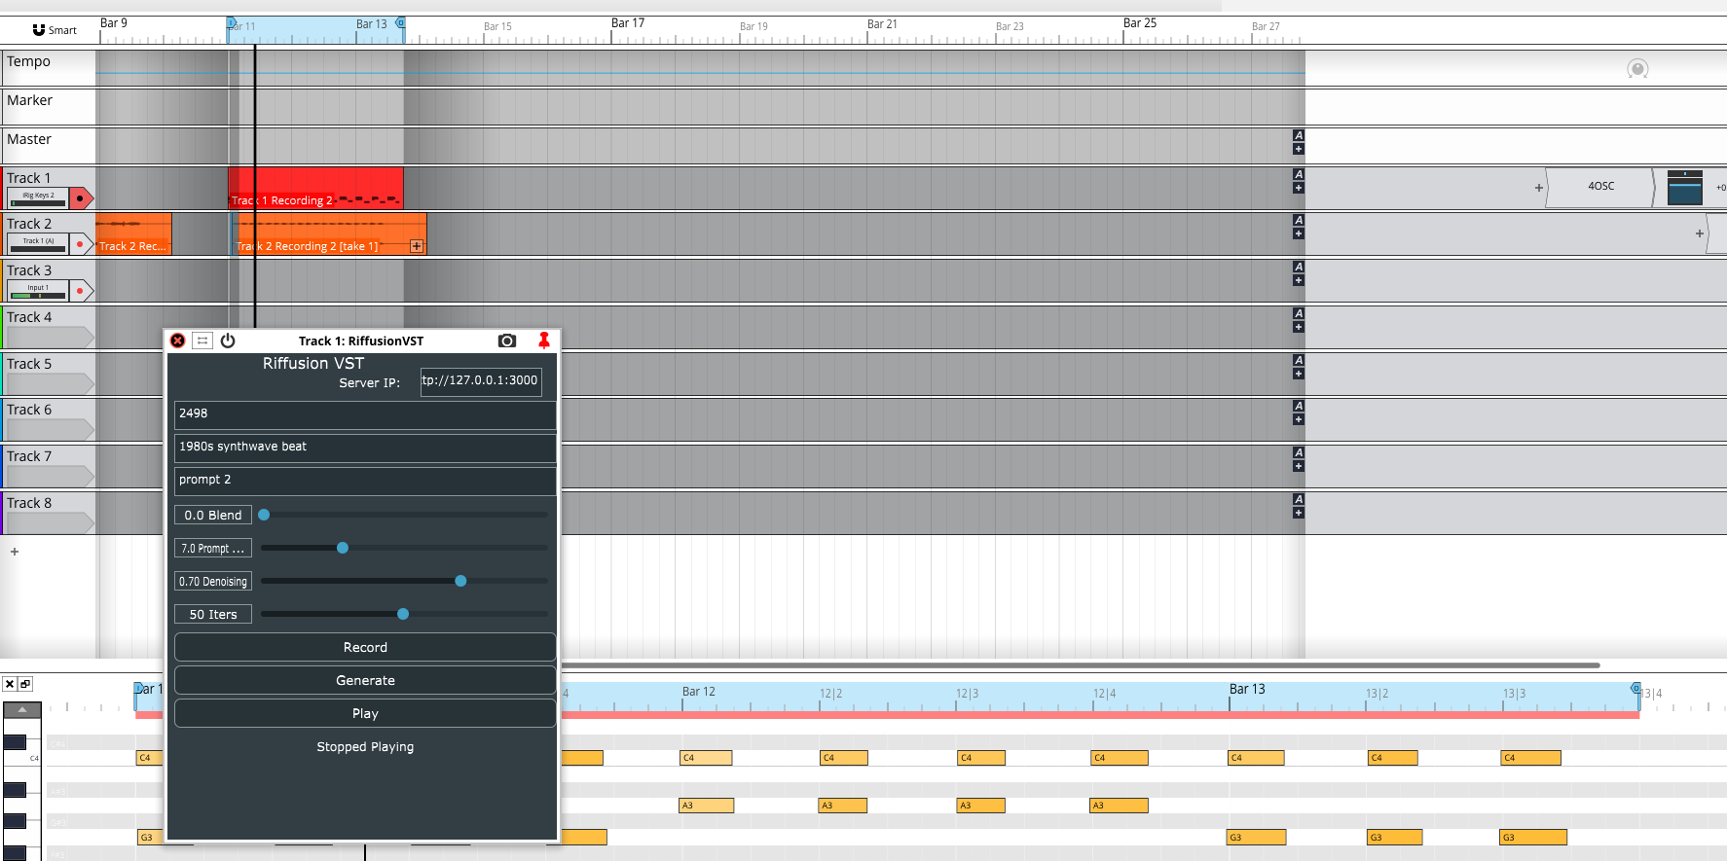Screen dimensions: 1727x861
Task: Click the dark plus button on Track 1 row
Action: pyautogui.click(x=1299, y=188)
